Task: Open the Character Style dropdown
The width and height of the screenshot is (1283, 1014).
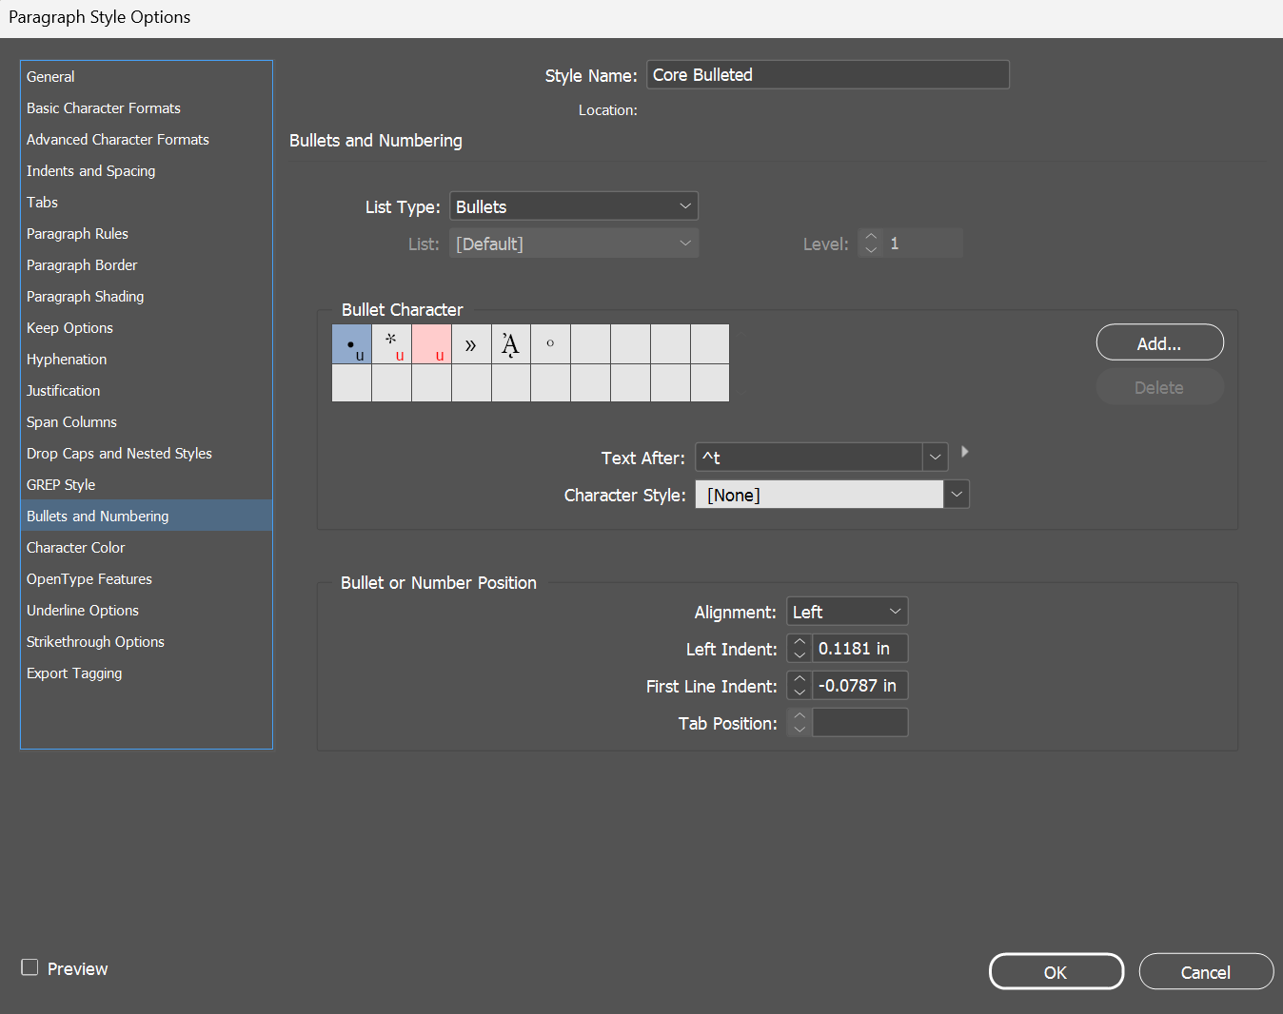Action: 956,494
